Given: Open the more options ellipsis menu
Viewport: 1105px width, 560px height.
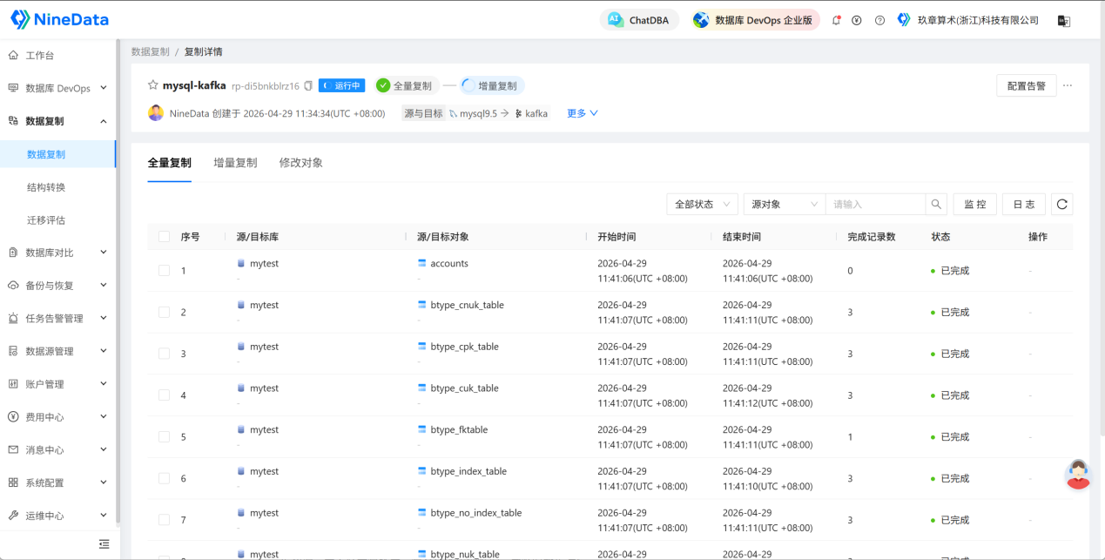Looking at the screenshot, I should [x=1068, y=85].
